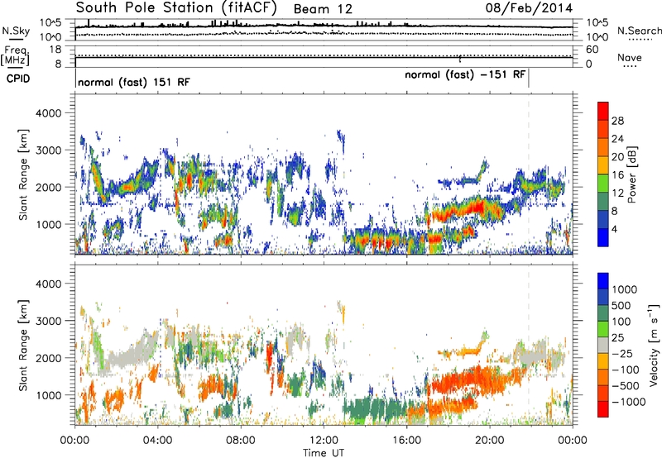
Task: Click the "12" power colorbar label
Action: [x=617, y=193]
